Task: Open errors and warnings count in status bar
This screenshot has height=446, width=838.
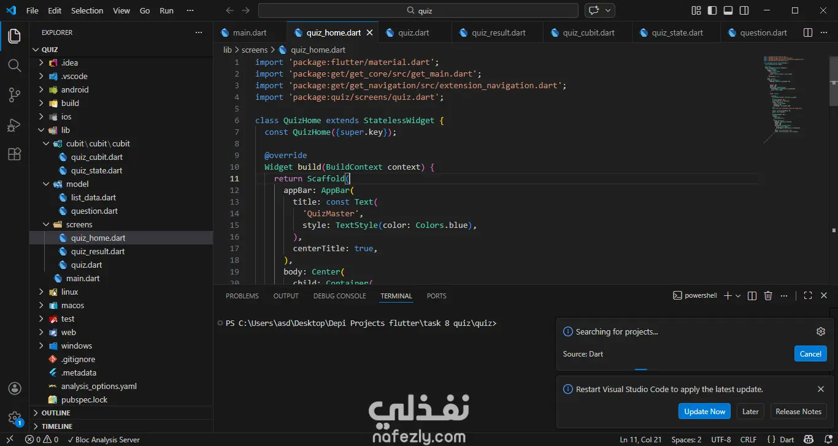Action: click(x=42, y=440)
